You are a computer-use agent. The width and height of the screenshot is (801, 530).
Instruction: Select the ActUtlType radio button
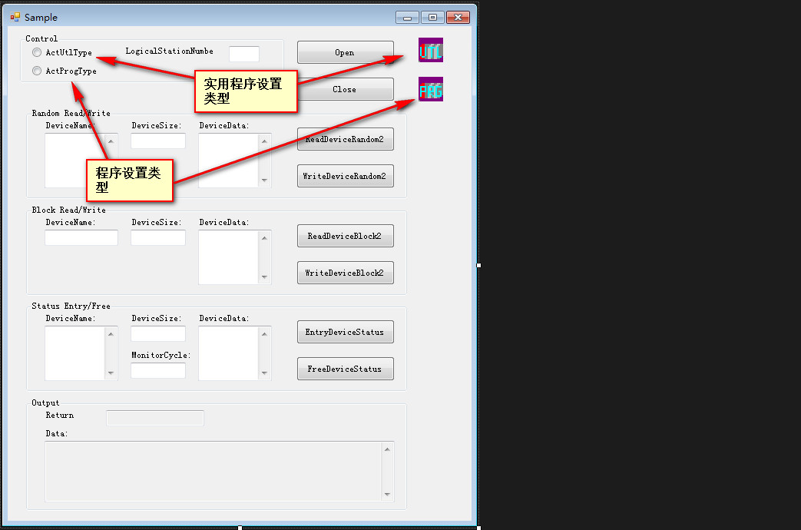tap(37, 53)
